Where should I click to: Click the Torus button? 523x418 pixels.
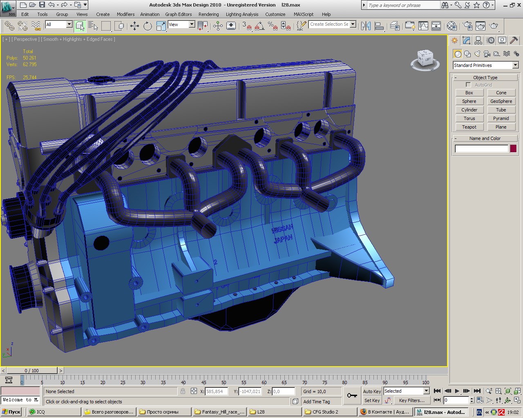pyautogui.click(x=469, y=118)
